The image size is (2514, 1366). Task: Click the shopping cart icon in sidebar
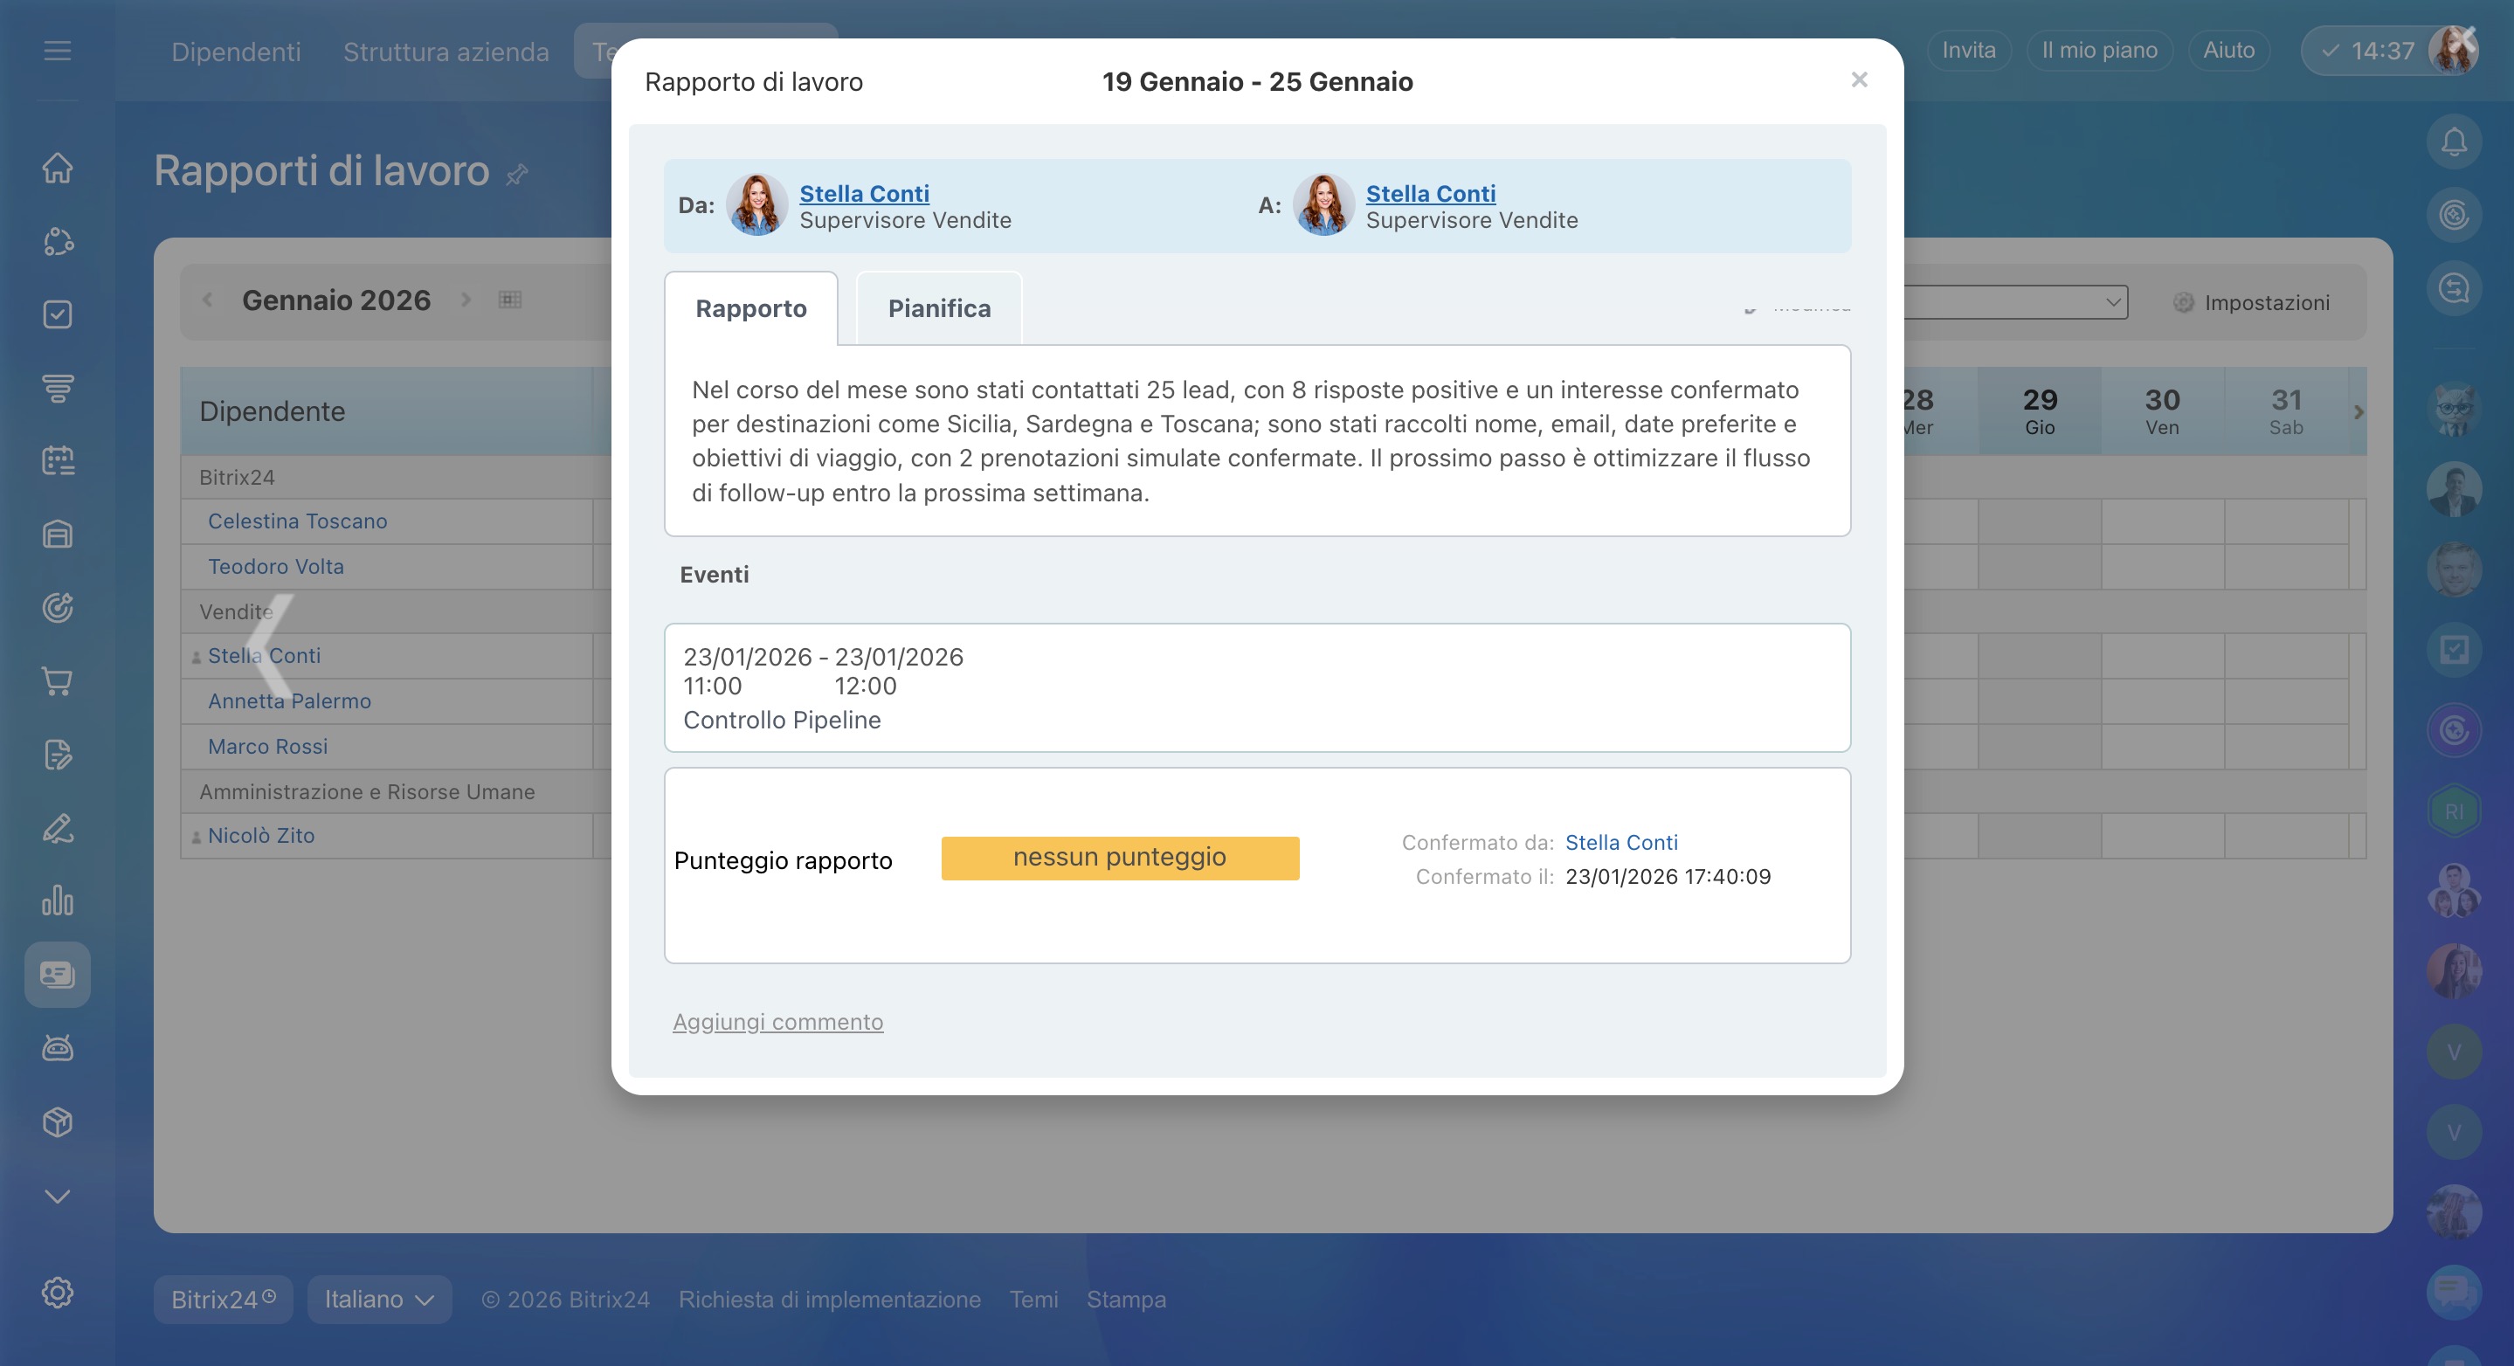point(58,681)
